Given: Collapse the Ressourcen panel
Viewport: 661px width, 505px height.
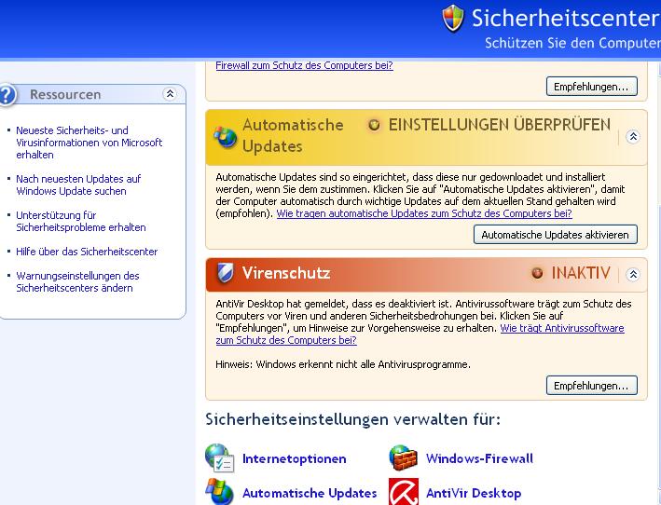Looking at the screenshot, I should pyautogui.click(x=170, y=93).
